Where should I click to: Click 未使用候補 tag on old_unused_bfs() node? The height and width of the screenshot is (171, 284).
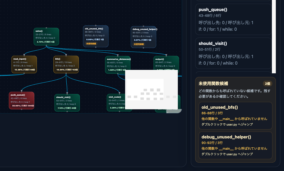point(91,44)
